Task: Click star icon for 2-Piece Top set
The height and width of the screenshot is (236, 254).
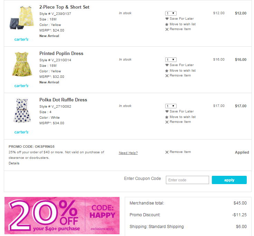Action: point(167,24)
